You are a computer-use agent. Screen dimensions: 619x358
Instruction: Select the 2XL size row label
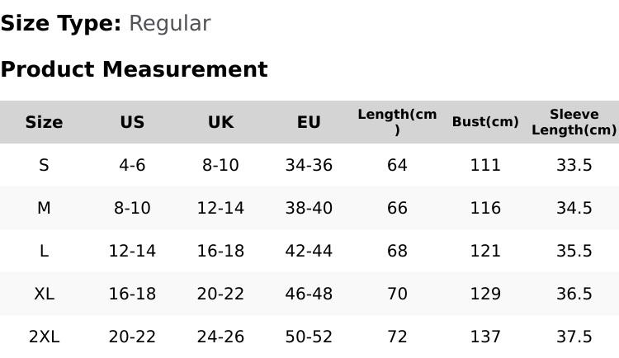pyautogui.click(x=44, y=337)
